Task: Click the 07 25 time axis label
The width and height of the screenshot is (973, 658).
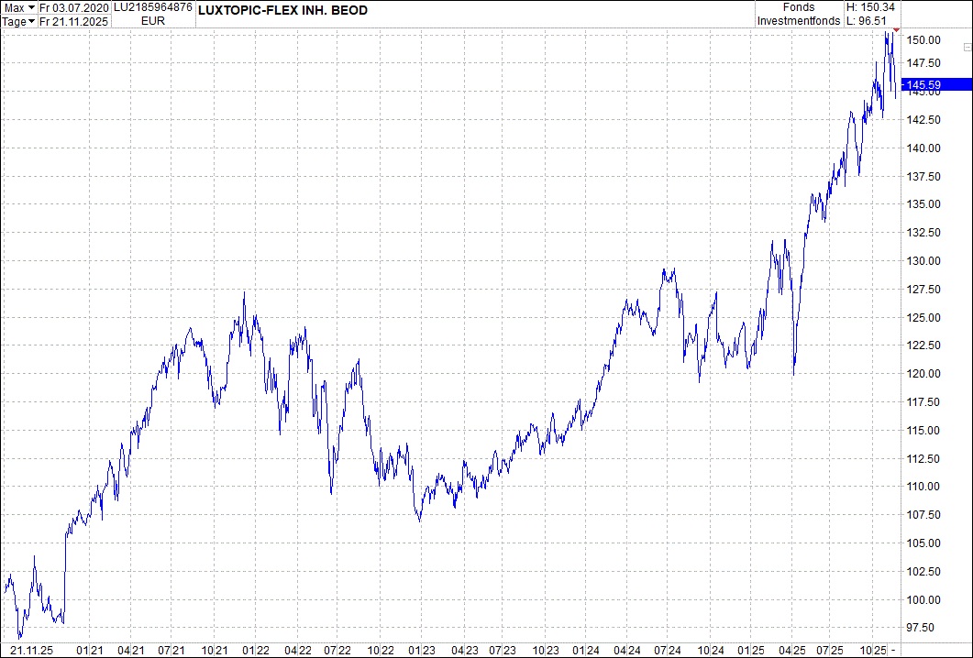Action: pyautogui.click(x=830, y=651)
